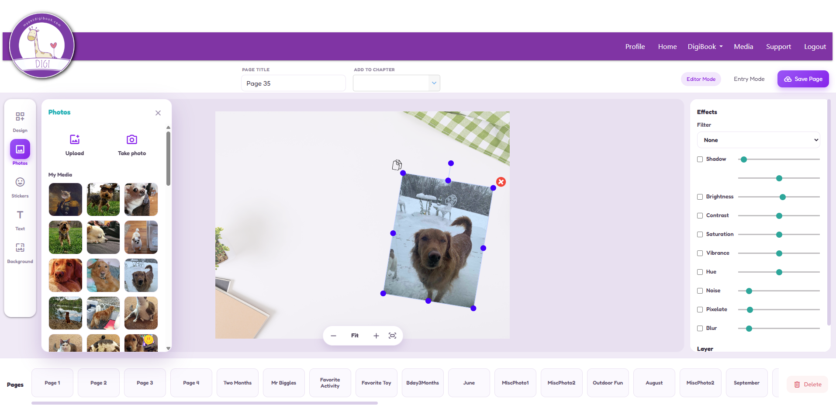
Task: Select the August page tab
Action: point(654,383)
